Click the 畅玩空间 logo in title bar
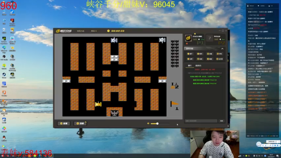Viewport: 281px width, 158px height. click(x=64, y=31)
